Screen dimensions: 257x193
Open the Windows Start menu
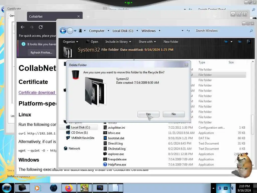click(7, 188)
